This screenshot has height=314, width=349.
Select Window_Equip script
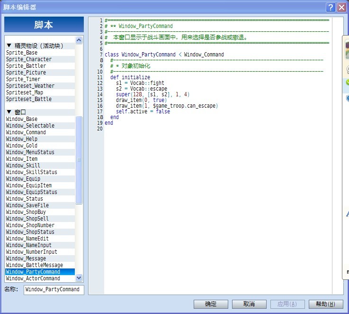[x=40, y=179]
